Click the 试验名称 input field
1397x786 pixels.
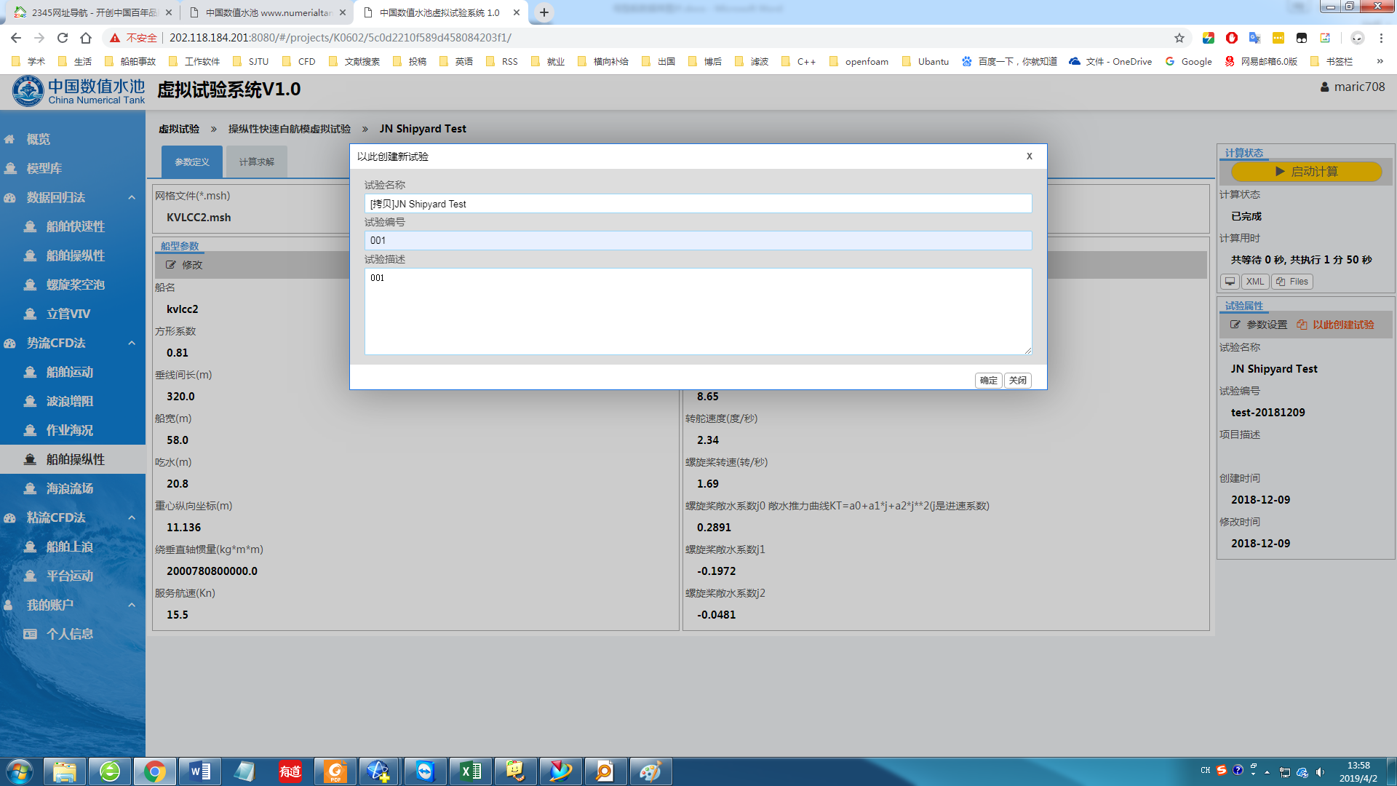[697, 204]
